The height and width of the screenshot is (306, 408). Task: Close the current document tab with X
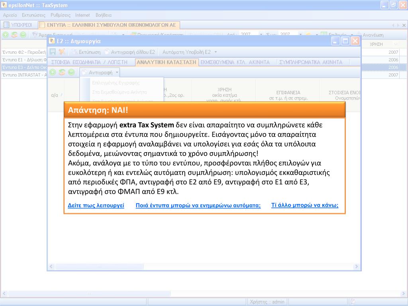404,25
